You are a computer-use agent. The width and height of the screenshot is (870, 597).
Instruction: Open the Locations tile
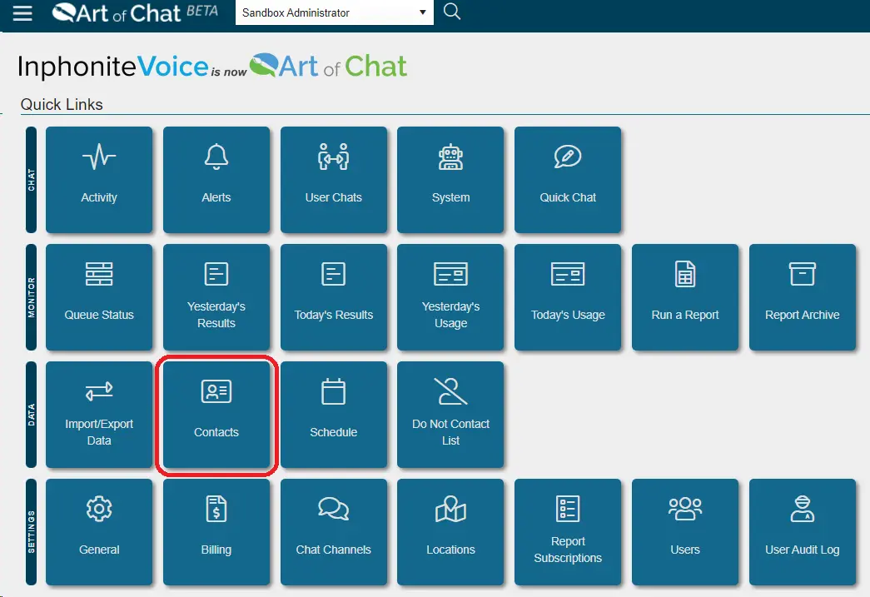point(450,532)
